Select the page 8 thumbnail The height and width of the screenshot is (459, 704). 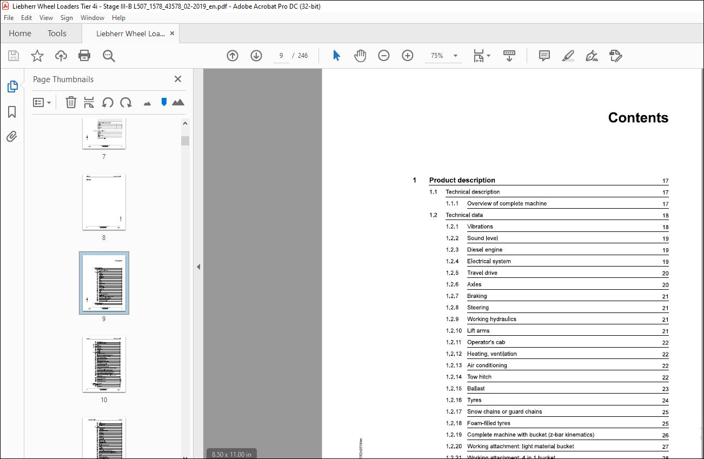(x=104, y=202)
